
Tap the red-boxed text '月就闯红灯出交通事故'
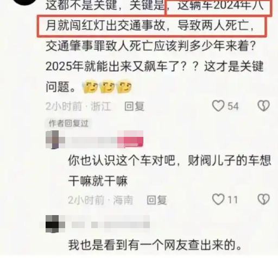(x=105, y=26)
